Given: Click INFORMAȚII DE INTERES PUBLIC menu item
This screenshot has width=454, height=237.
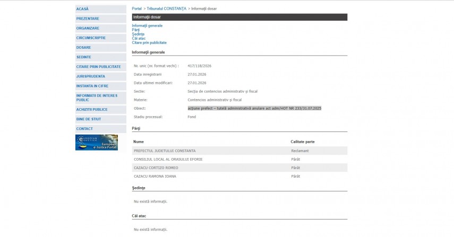Looking at the screenshot, I should pos(96,98).
